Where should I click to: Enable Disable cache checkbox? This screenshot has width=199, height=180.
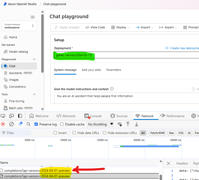point(62,124)
